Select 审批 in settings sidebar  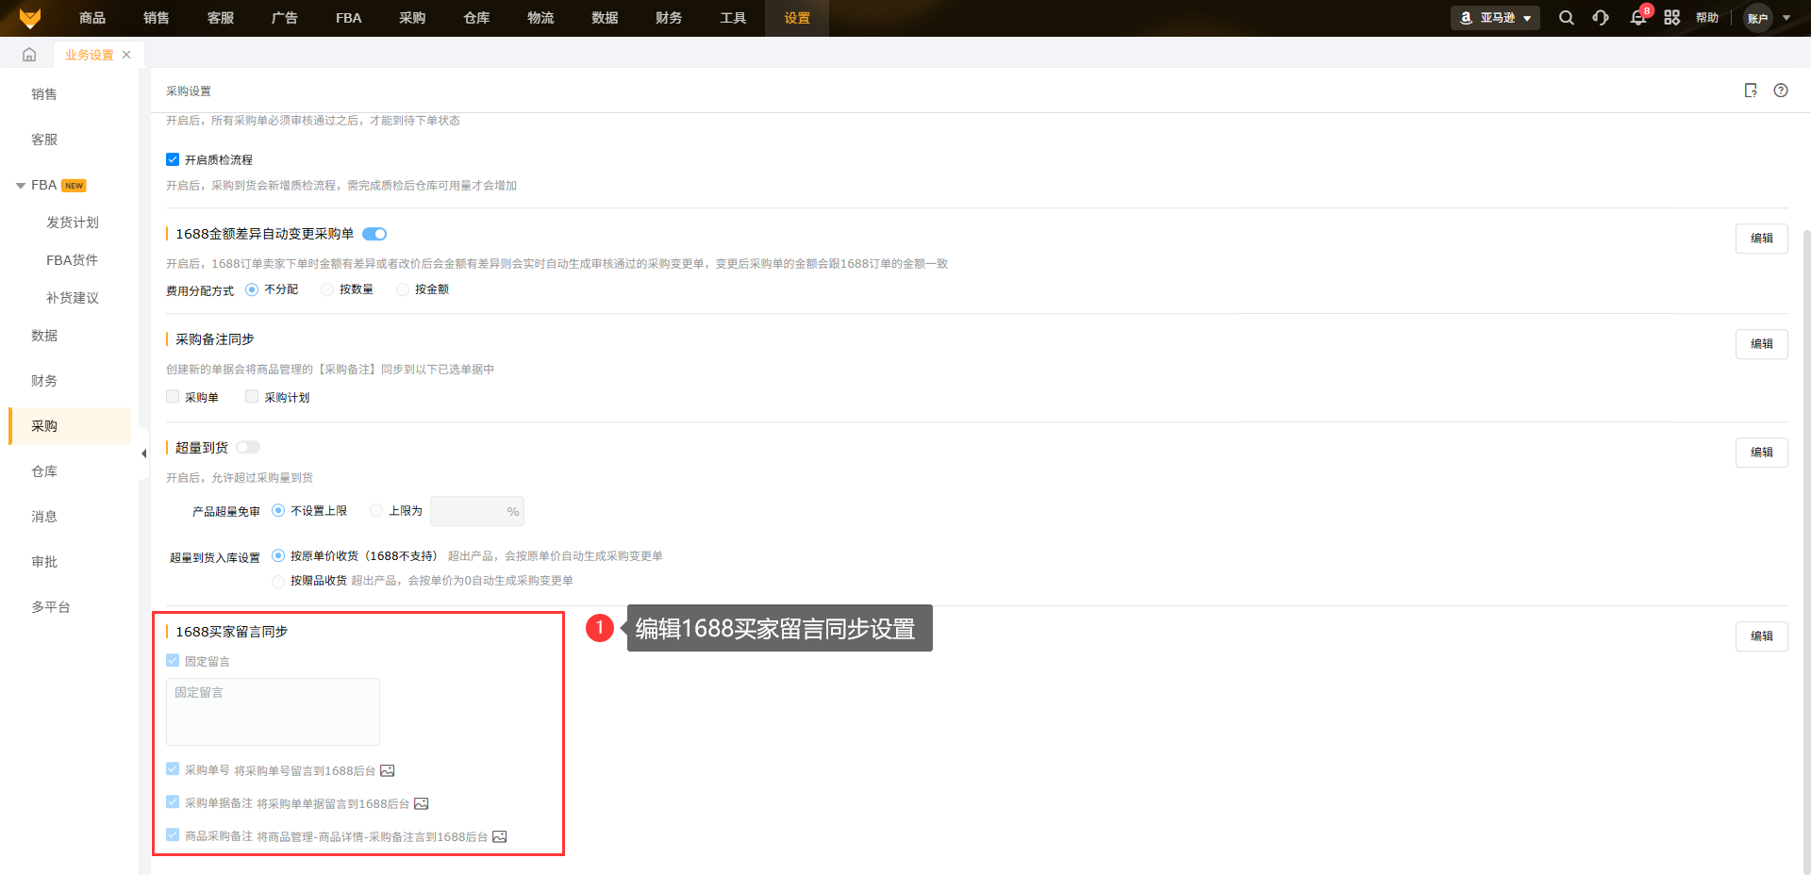(44, 562)
